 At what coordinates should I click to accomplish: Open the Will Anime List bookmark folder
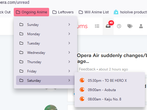pyautogui.click(x=94, y=12)
